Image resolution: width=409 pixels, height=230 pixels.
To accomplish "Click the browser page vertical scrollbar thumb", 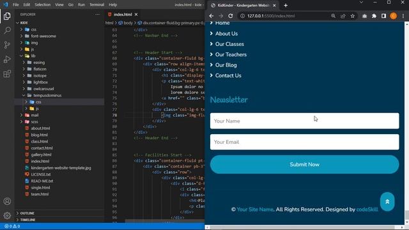I will click(406, 215).
